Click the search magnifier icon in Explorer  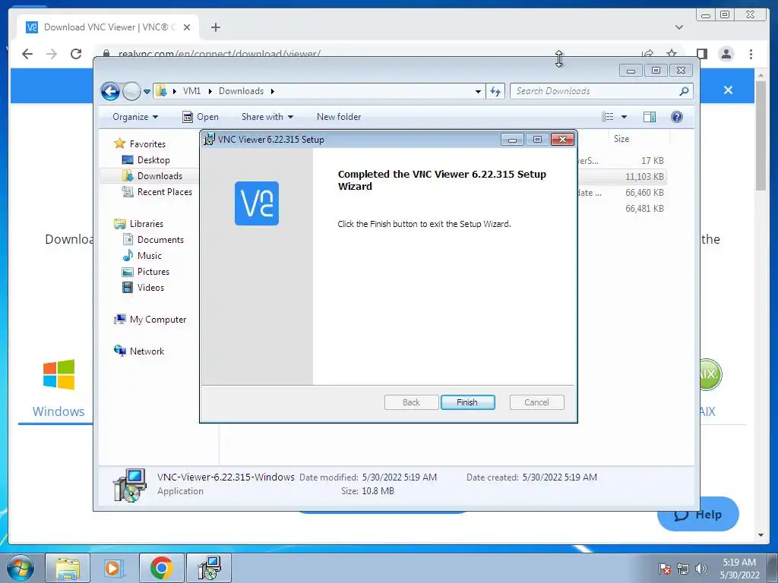[x=685, y=91]
